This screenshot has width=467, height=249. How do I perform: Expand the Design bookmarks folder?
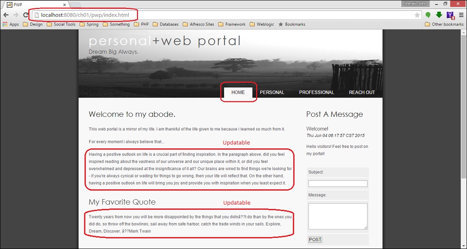coord(33,24)
